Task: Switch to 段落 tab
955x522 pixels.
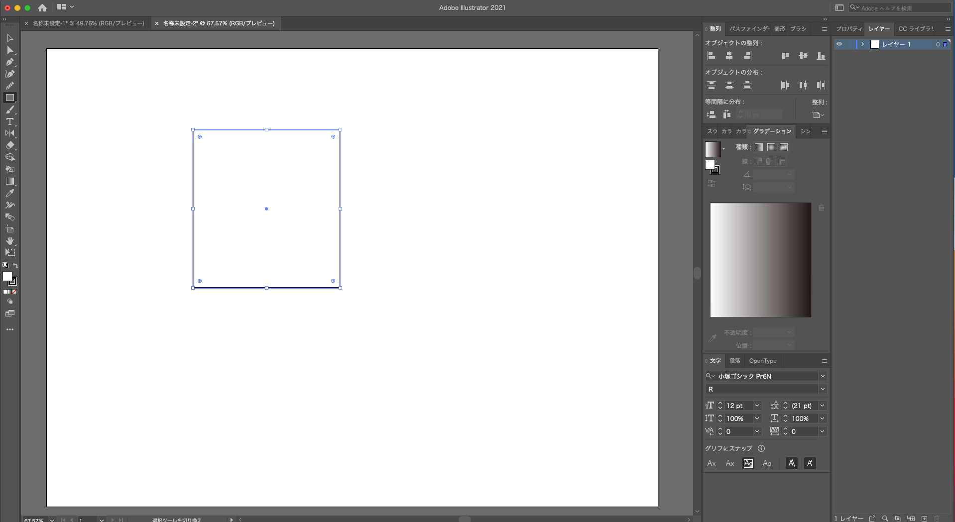Action: (x=734, y=361)
